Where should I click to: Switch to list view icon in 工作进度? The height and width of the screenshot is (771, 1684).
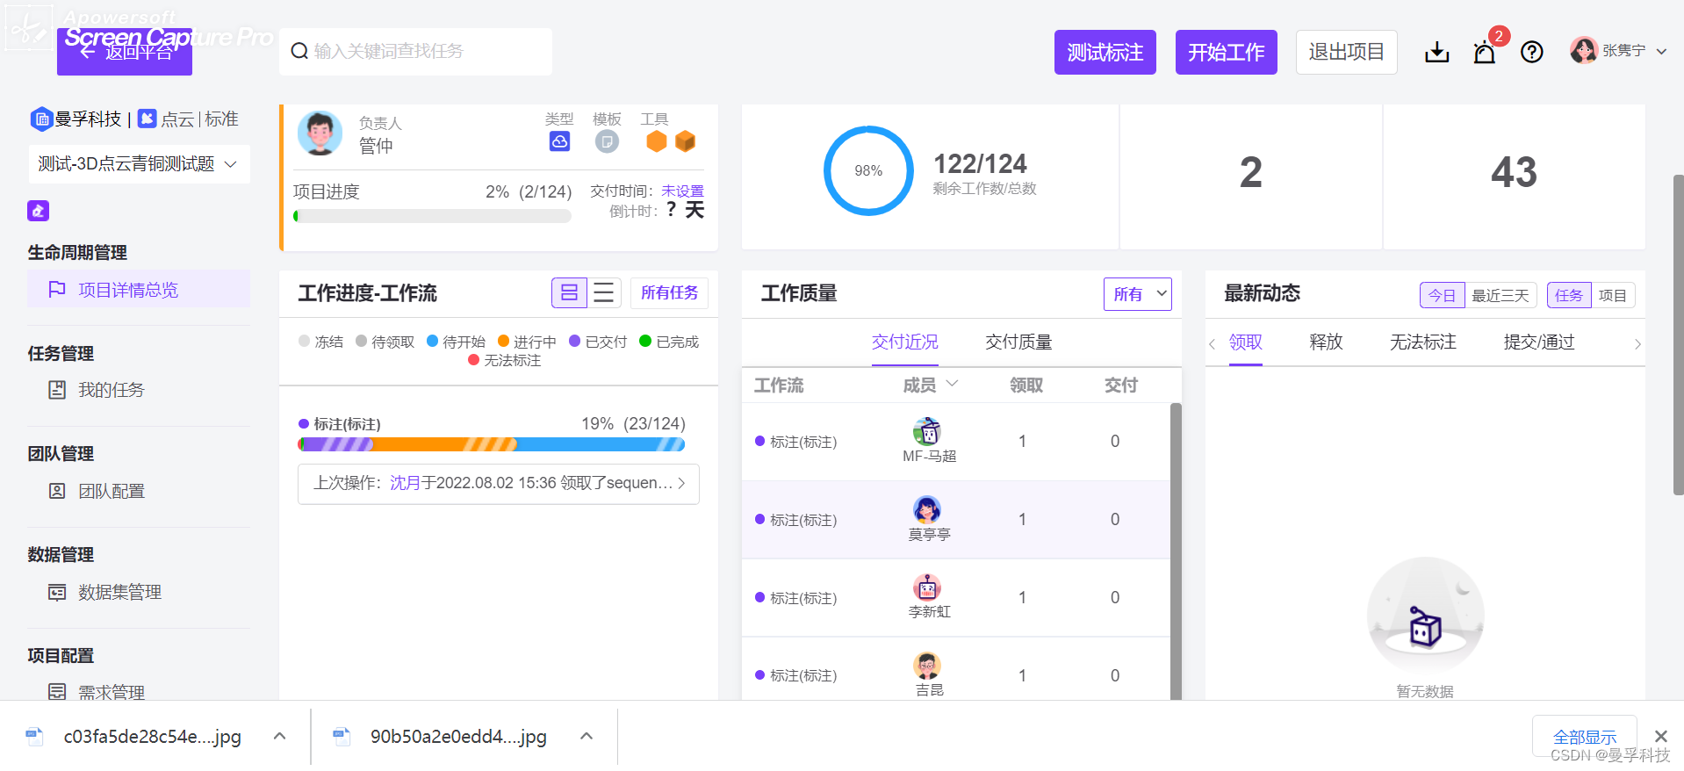pos(604,292)
